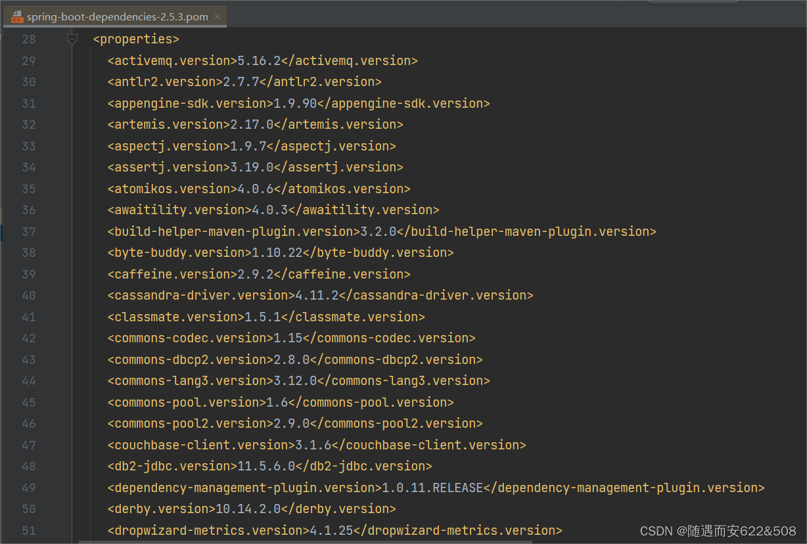Click the antlr2.version value 2.7.7
Image resolution: width=807 pixels, height=544 pixels.
[x=241, y=82]
